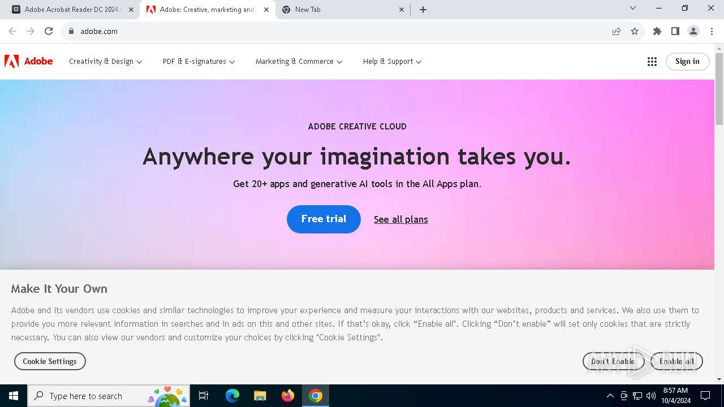Show hidden system tray icons

[x=610, y=396]
